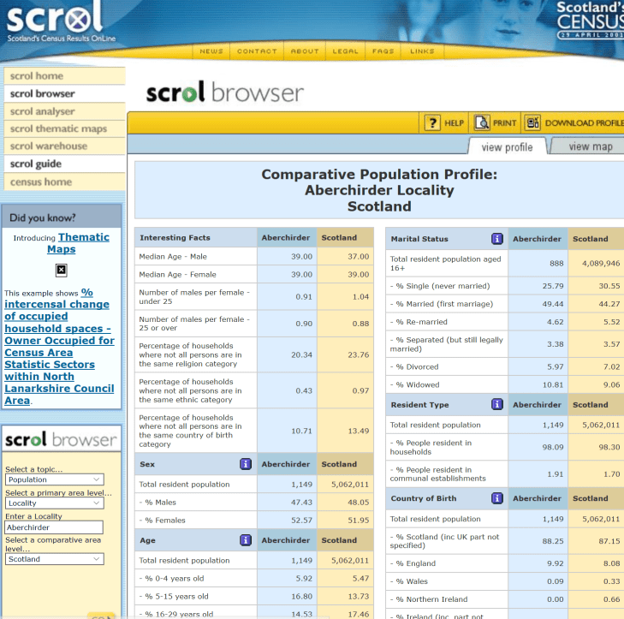
Task: Open census home from sidebar
Action: pyautogui.click(x=41, y=182)
